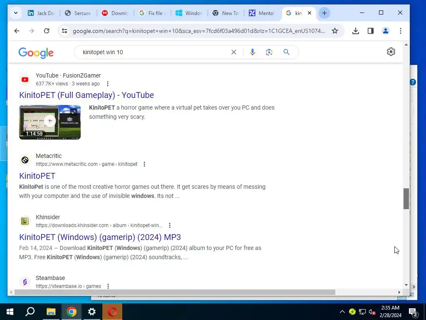The height and width of the screenshot is (320, 426).
Task: Open the tab search dropdown
Action: (x=16, y=13)
